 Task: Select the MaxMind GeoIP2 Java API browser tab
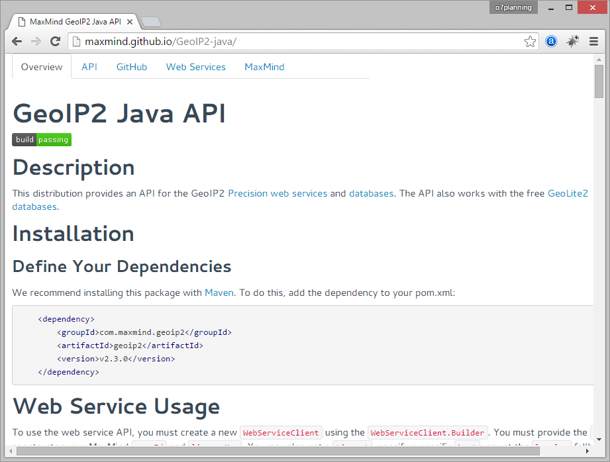pyautogui.click(x=75, y=22)
